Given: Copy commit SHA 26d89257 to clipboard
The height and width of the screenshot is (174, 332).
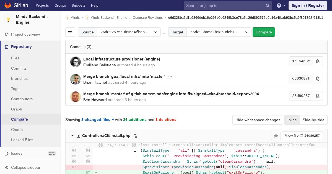Looking at the screenshot, I should coord(318,96).
